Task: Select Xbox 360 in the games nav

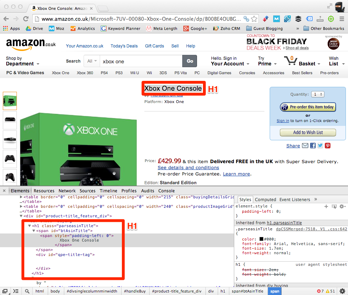Action: [85, 73]
